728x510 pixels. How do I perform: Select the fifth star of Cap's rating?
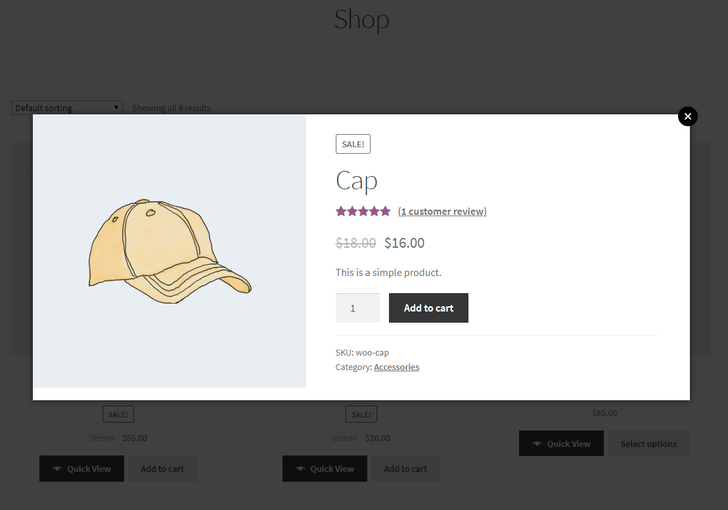[386, 211]
